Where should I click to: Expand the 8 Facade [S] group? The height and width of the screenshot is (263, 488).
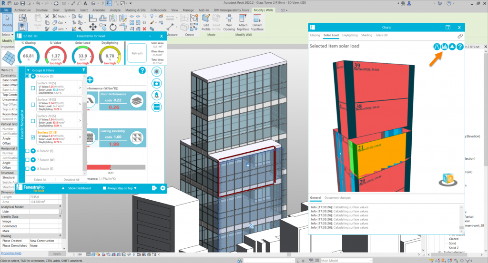coord(33,169)
